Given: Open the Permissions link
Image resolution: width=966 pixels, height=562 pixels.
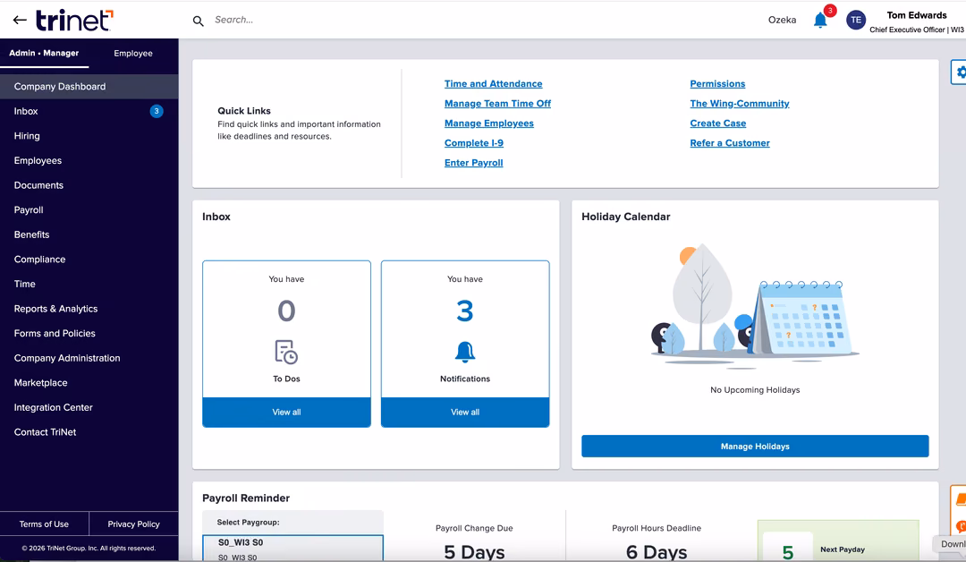Looking at the screenshot, I should 717,84.
